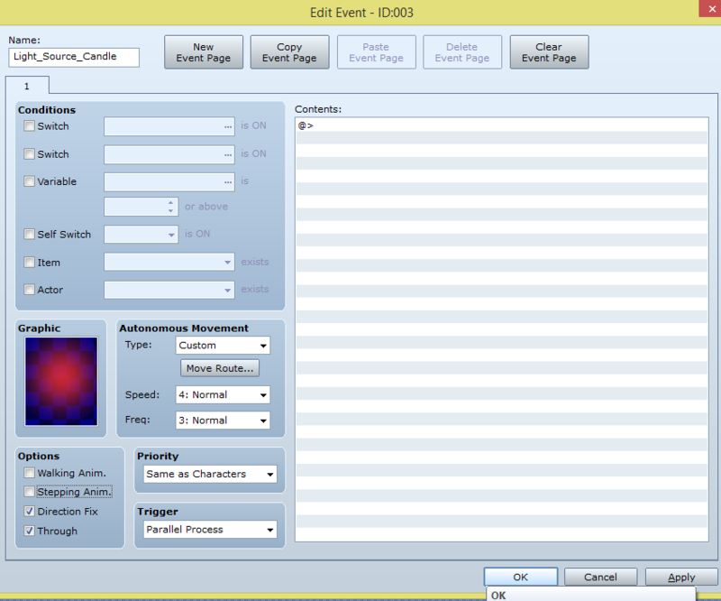Tick the Self Switch condition checkbox

click(x=31, y=235)
